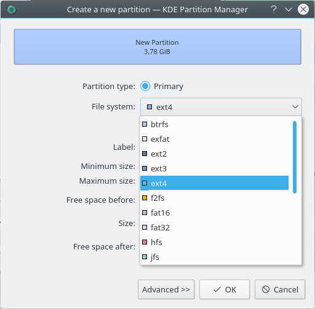Click the Maximum size label
315x309 pixels.
pos(107,181)
